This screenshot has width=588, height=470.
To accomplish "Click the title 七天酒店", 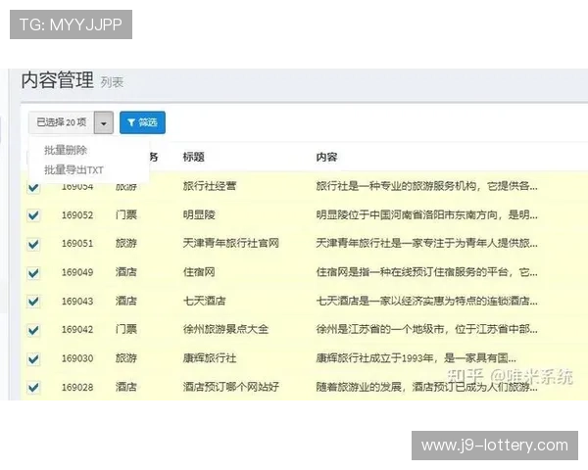I will [x=205, y=301].
